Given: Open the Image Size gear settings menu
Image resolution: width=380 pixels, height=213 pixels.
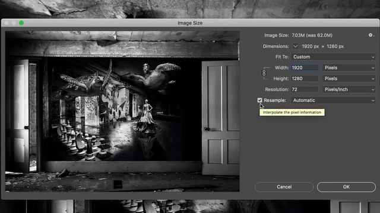Looking at the screenshot, I should point(371,35).
